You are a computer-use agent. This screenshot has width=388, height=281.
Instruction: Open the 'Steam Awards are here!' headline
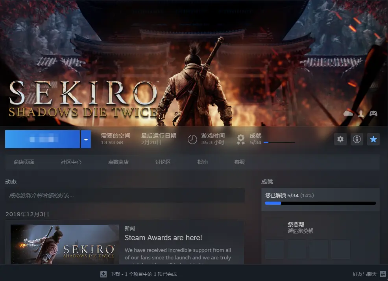pos(163,238)
